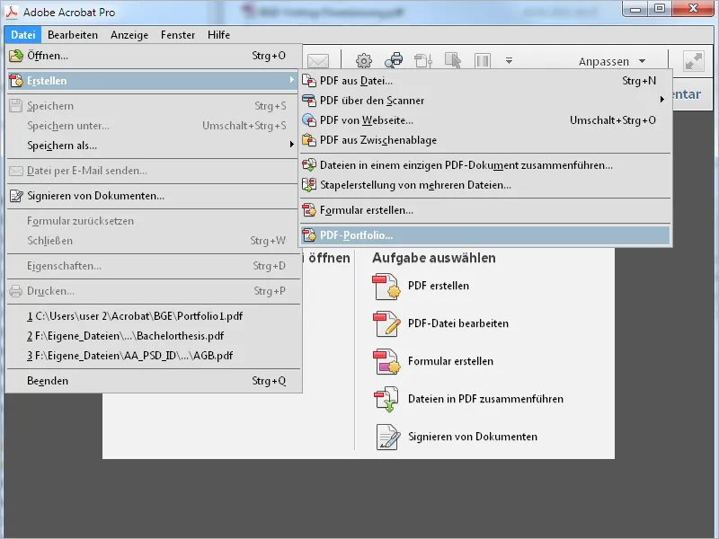Open the Hilfe menu
This screenshot has height=539, width=719.
[218, 35]
